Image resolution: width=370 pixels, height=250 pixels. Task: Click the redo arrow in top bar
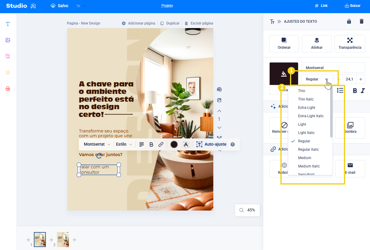pyautogui.click(x=84, y=6)
